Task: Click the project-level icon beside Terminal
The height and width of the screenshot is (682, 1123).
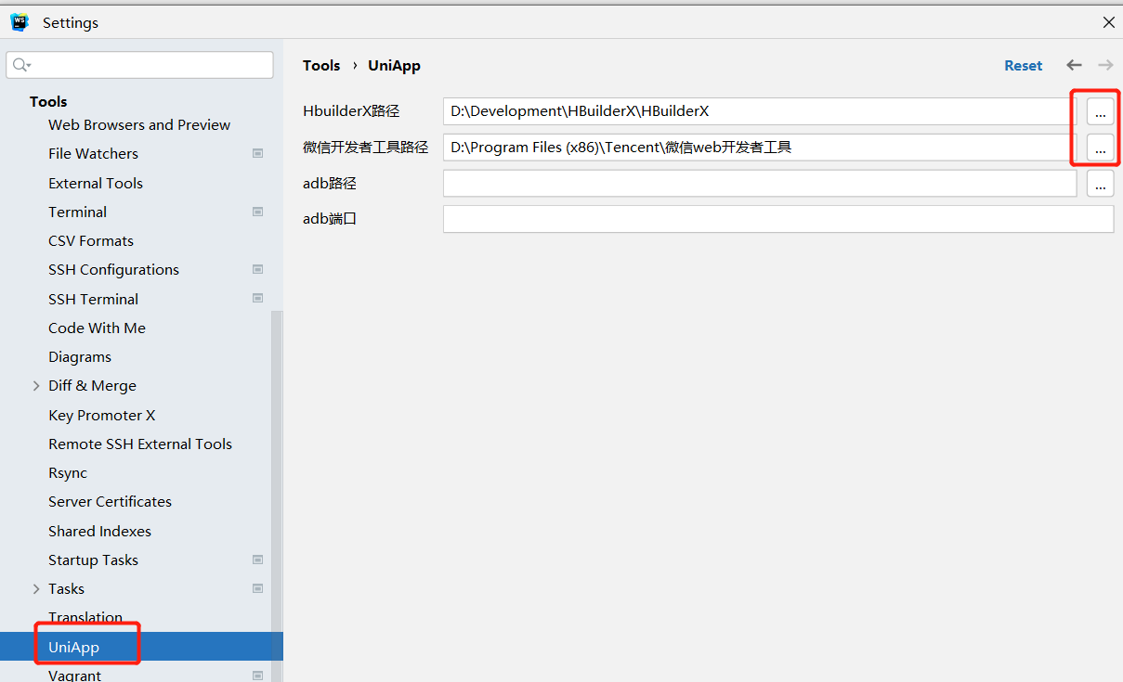Action: click(257, 212)
